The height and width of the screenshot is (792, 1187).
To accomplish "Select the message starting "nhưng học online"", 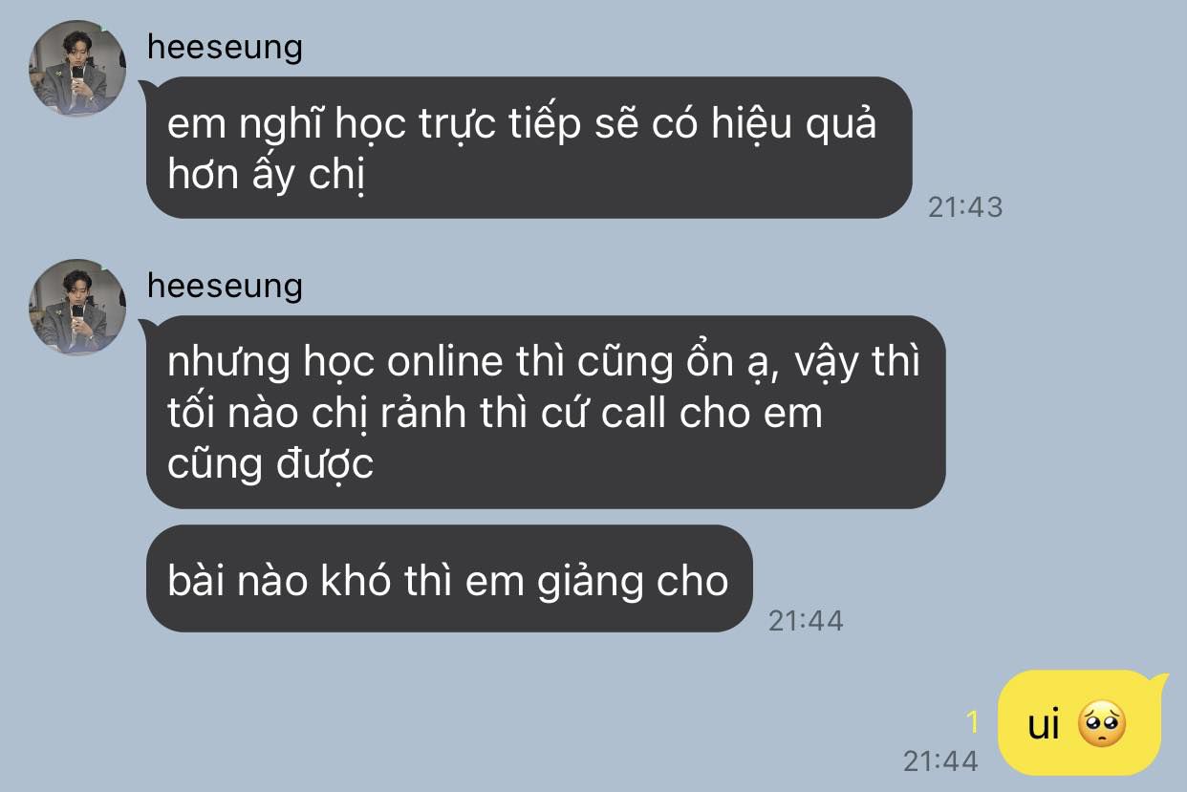I will coord(545,412).
